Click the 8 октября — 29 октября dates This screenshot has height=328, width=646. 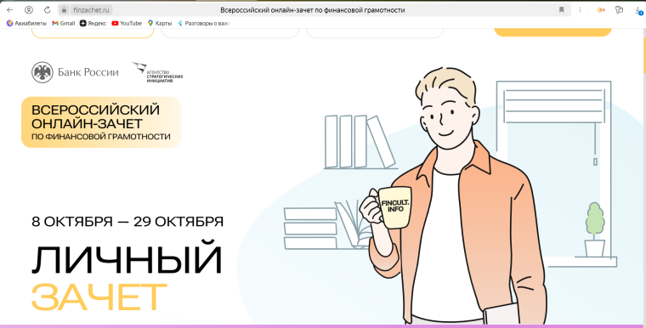pos(127,222)
